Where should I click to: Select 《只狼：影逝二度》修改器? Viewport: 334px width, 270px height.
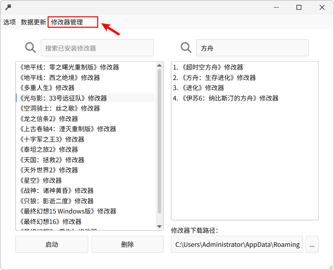[85, 201]
